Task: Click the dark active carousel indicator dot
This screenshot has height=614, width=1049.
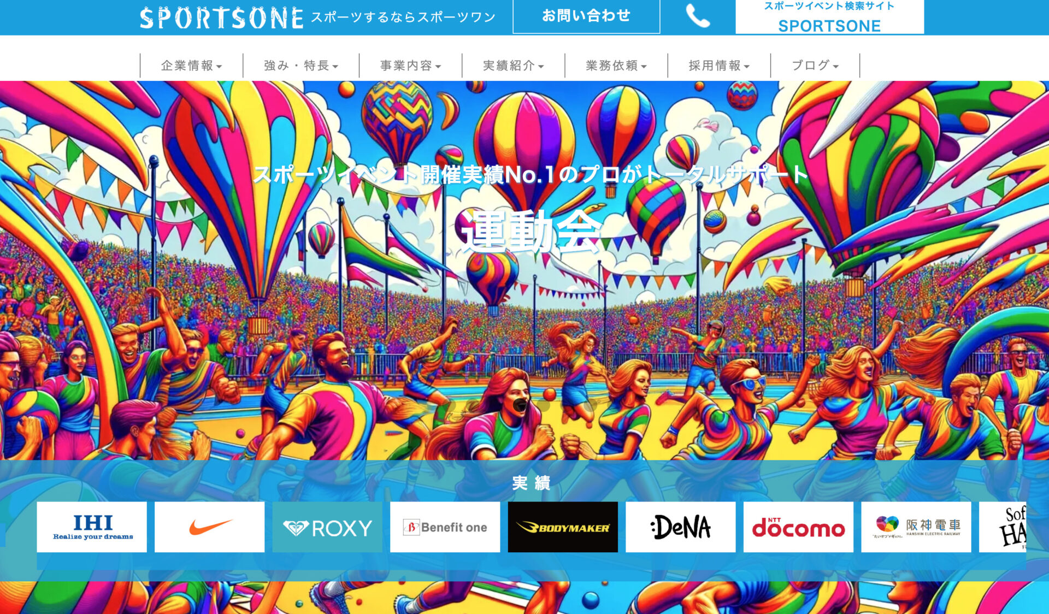Action: pos(521,405)
